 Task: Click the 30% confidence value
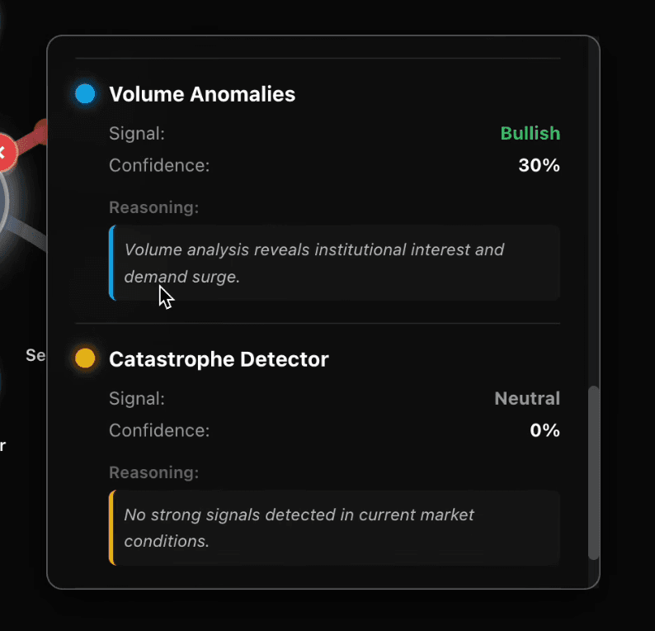(539, 165)
